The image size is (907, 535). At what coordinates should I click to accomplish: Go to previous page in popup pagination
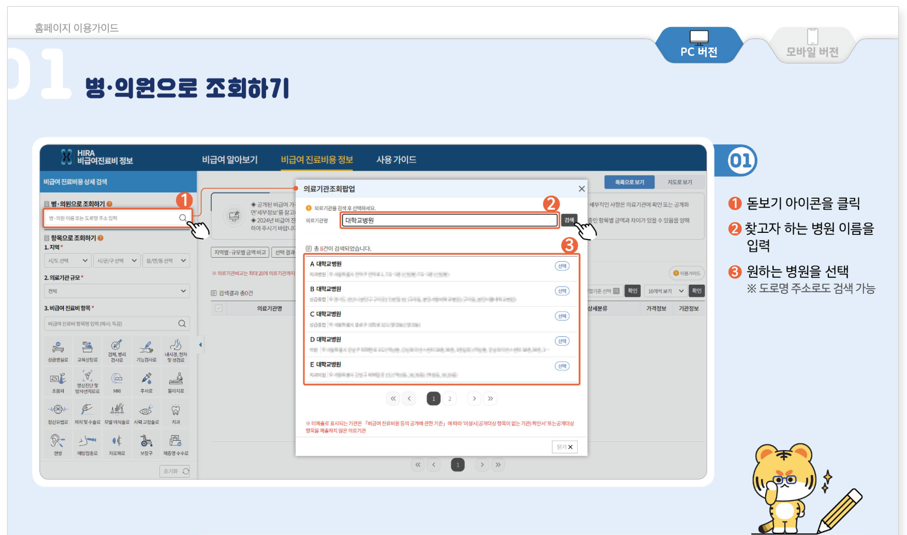coord(409,398)
